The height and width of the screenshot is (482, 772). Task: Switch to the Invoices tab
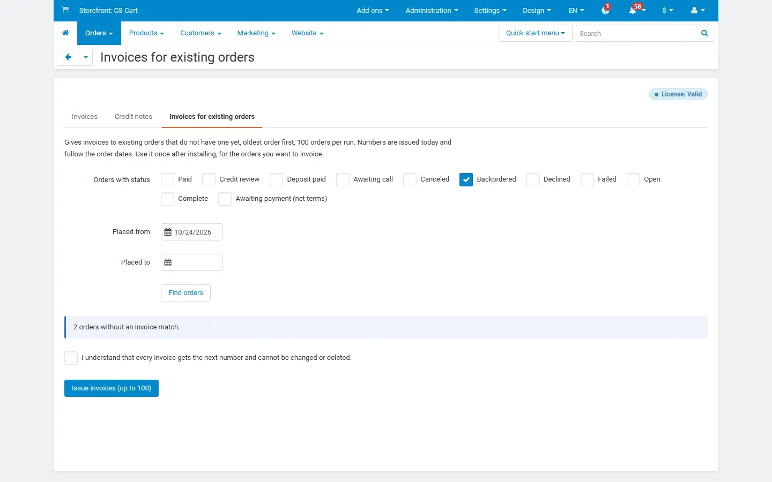(85, 117)
